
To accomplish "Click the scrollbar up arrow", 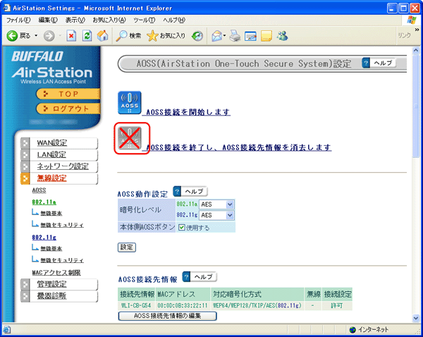I will [416, 50].
